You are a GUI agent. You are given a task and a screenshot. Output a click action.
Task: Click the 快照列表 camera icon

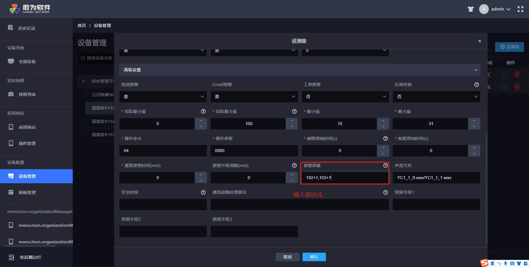tap(11, 94)
